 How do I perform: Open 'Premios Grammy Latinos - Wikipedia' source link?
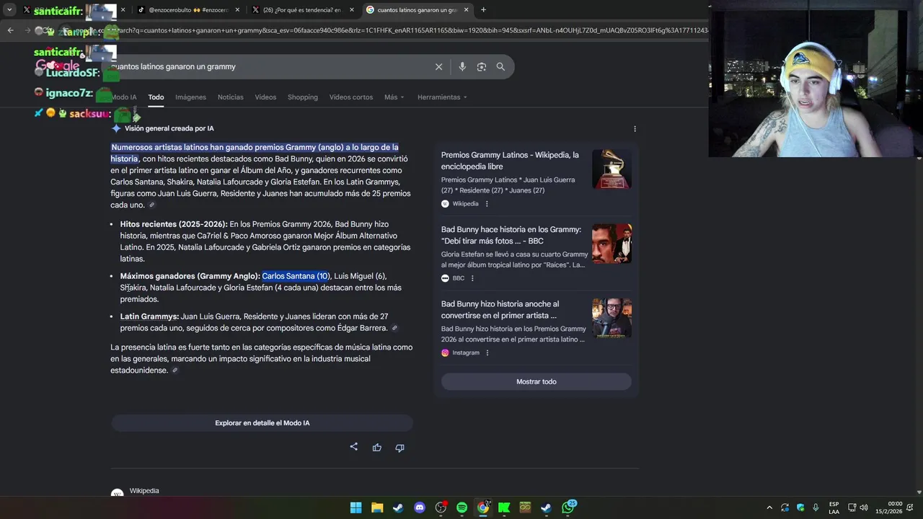pyautogui.click(x=510, y=161)
